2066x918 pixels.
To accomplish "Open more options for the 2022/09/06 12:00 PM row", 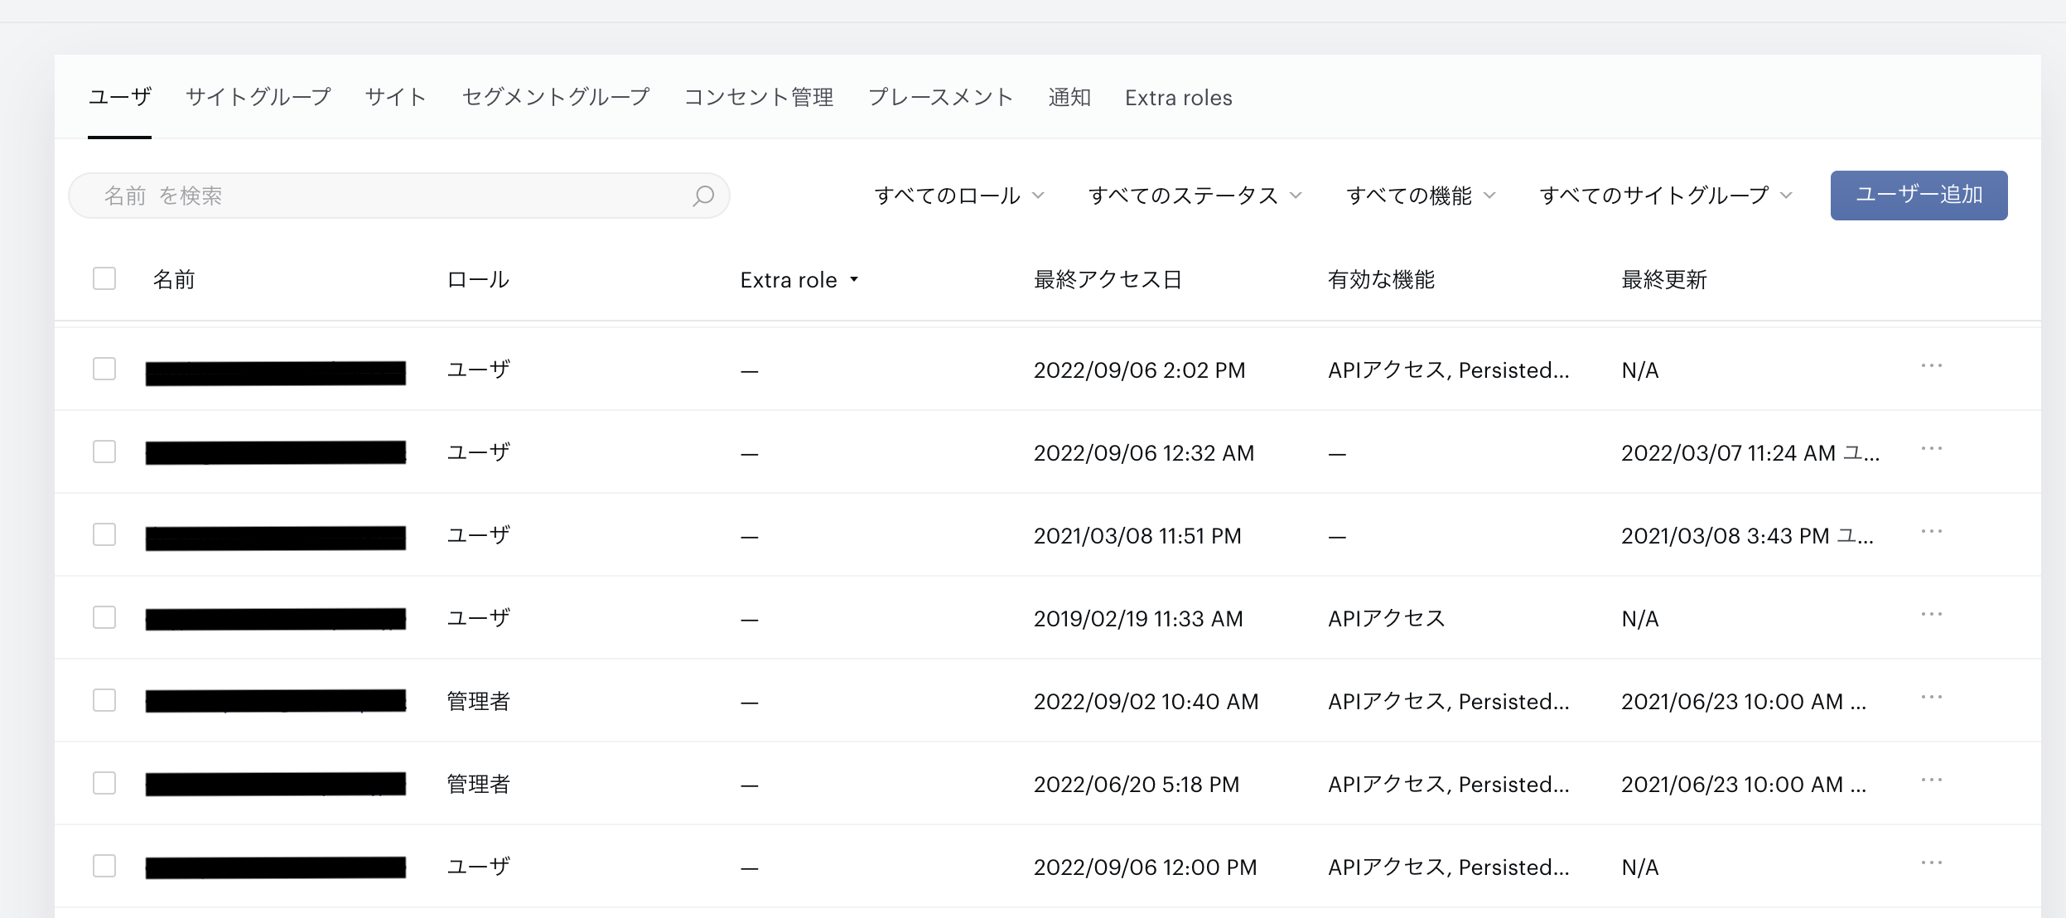I will coord(1931,862).
